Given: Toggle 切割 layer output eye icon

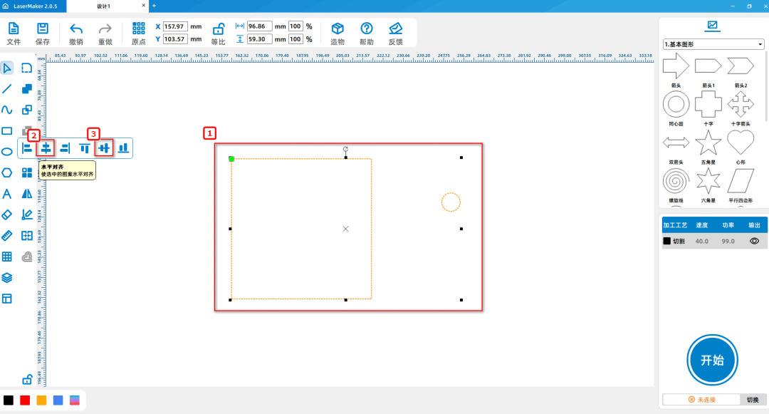Looking at the screenshot, I should 754,242.
